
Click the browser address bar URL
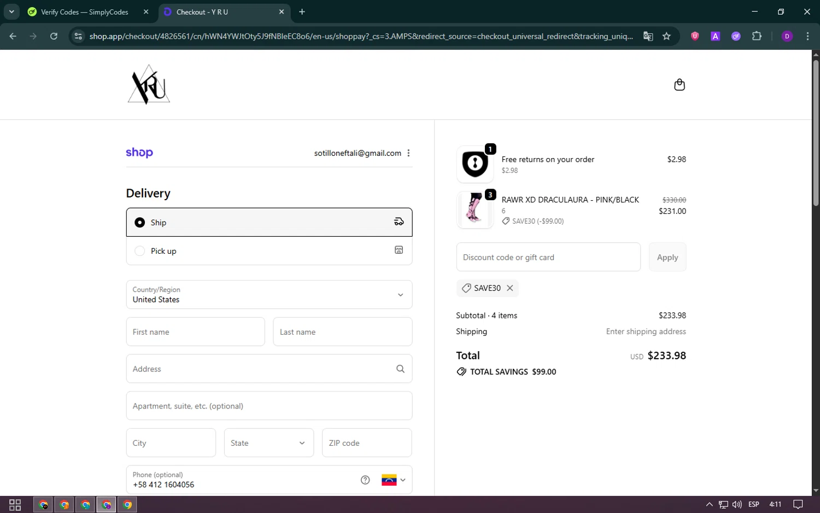pyautogui.click(x=361, y=36)
